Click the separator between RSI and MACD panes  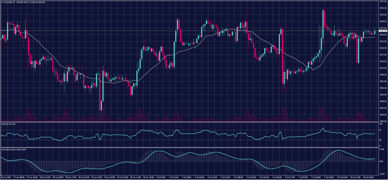coord(189,147)
